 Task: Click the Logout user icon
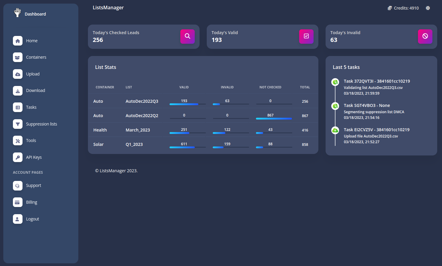(x=18, y=219)
